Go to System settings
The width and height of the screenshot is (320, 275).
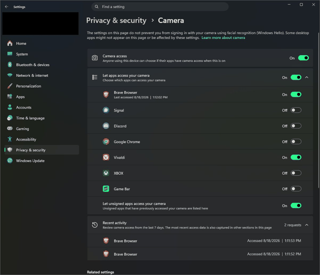pos(42,54)
